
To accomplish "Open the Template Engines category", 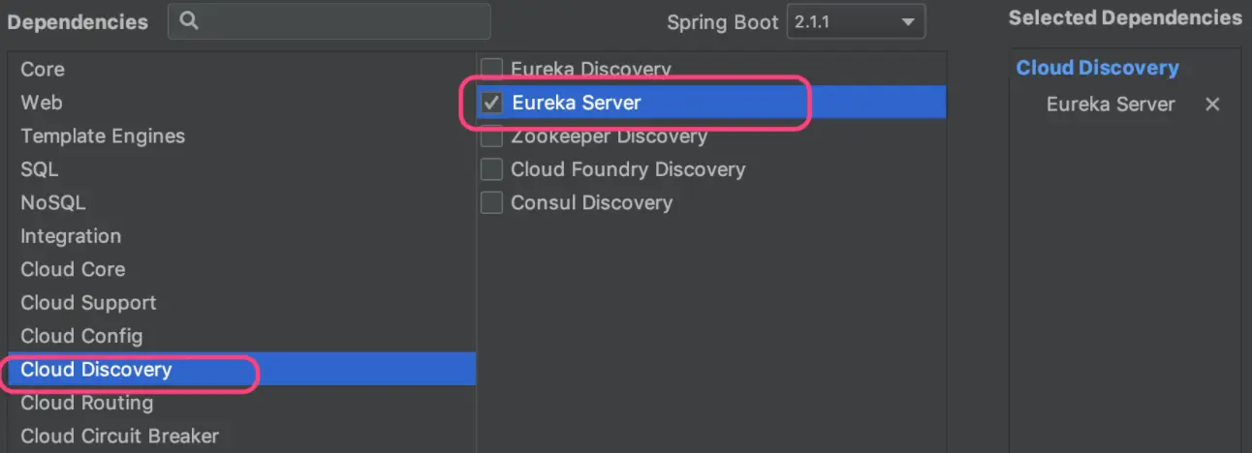I will pos(241,136).
